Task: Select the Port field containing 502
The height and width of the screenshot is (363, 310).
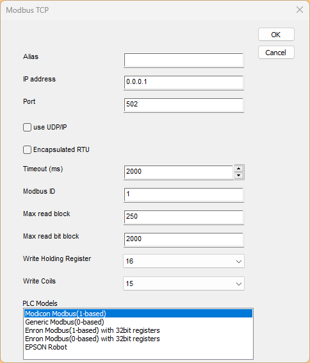Action: click(x=184, y=105)
